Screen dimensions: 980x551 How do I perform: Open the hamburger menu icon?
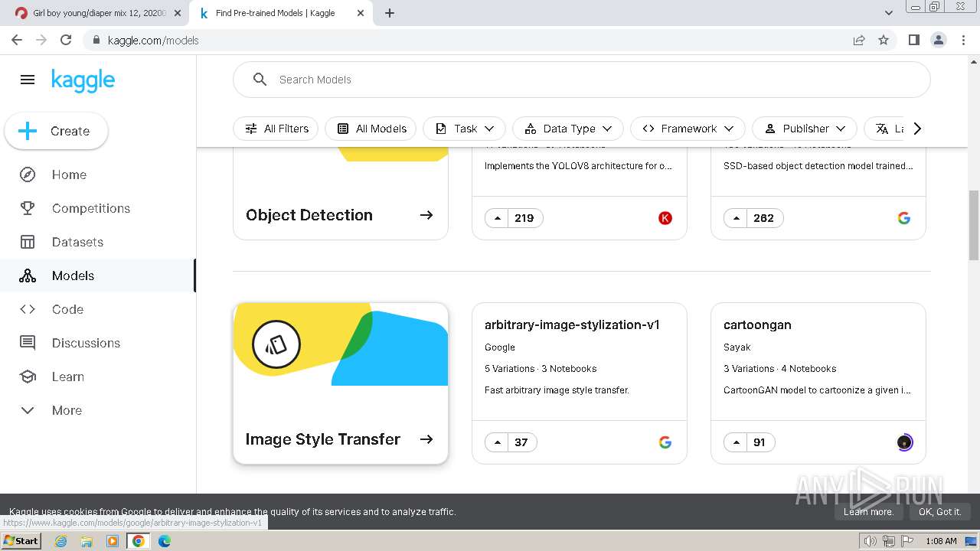click(28, 80)
